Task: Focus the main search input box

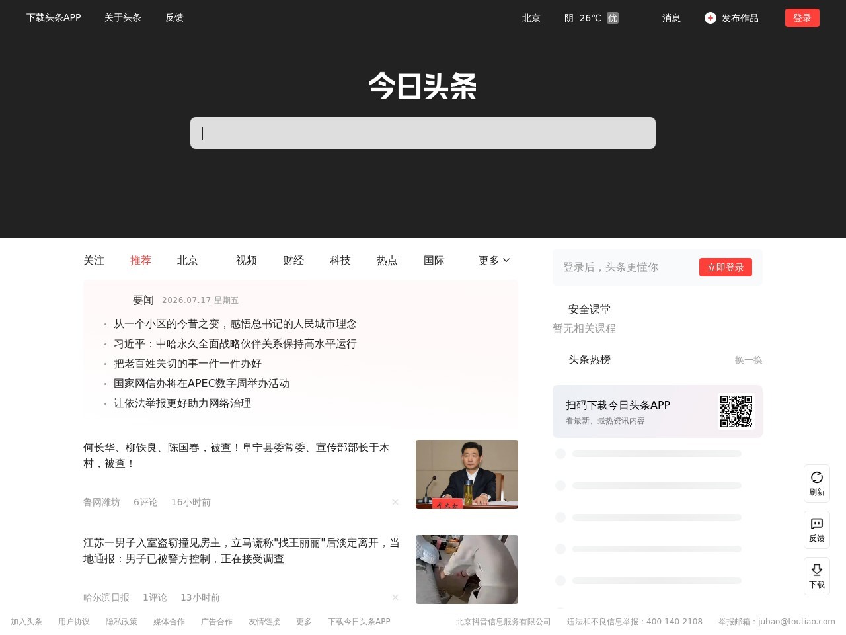Action: [423, 133]
